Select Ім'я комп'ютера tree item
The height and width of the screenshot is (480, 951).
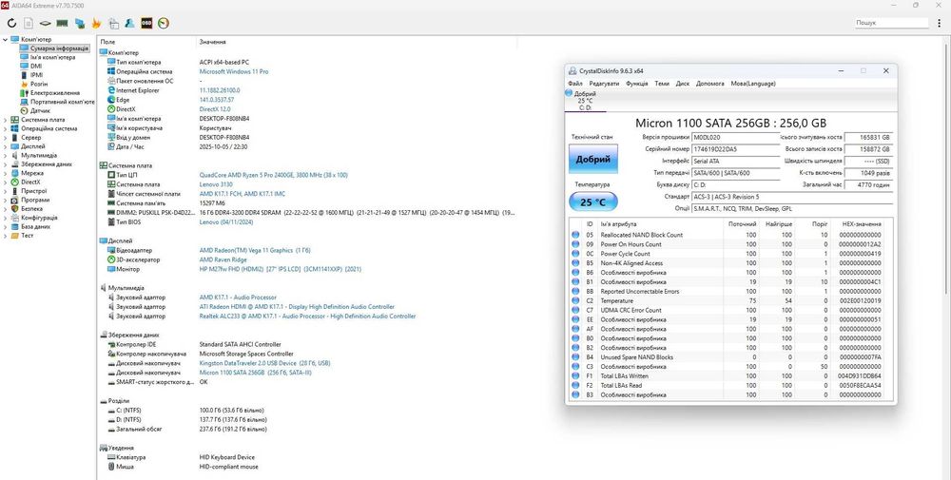click(52, 58)
